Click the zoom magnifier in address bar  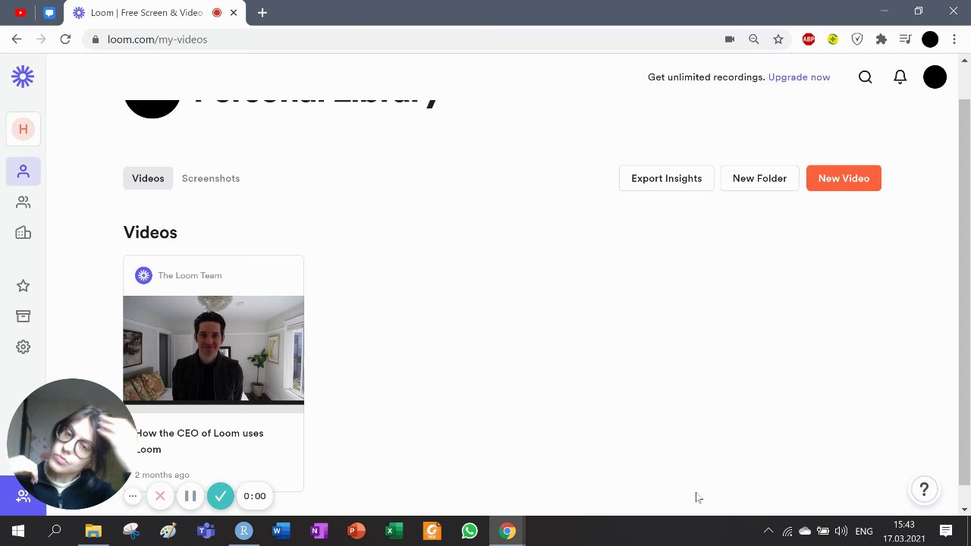point(754,39)
